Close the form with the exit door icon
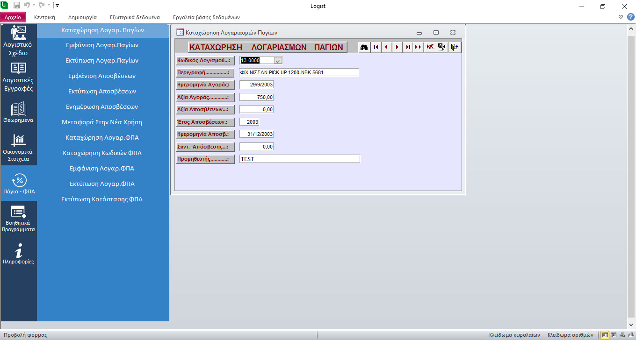 (454, 47)
